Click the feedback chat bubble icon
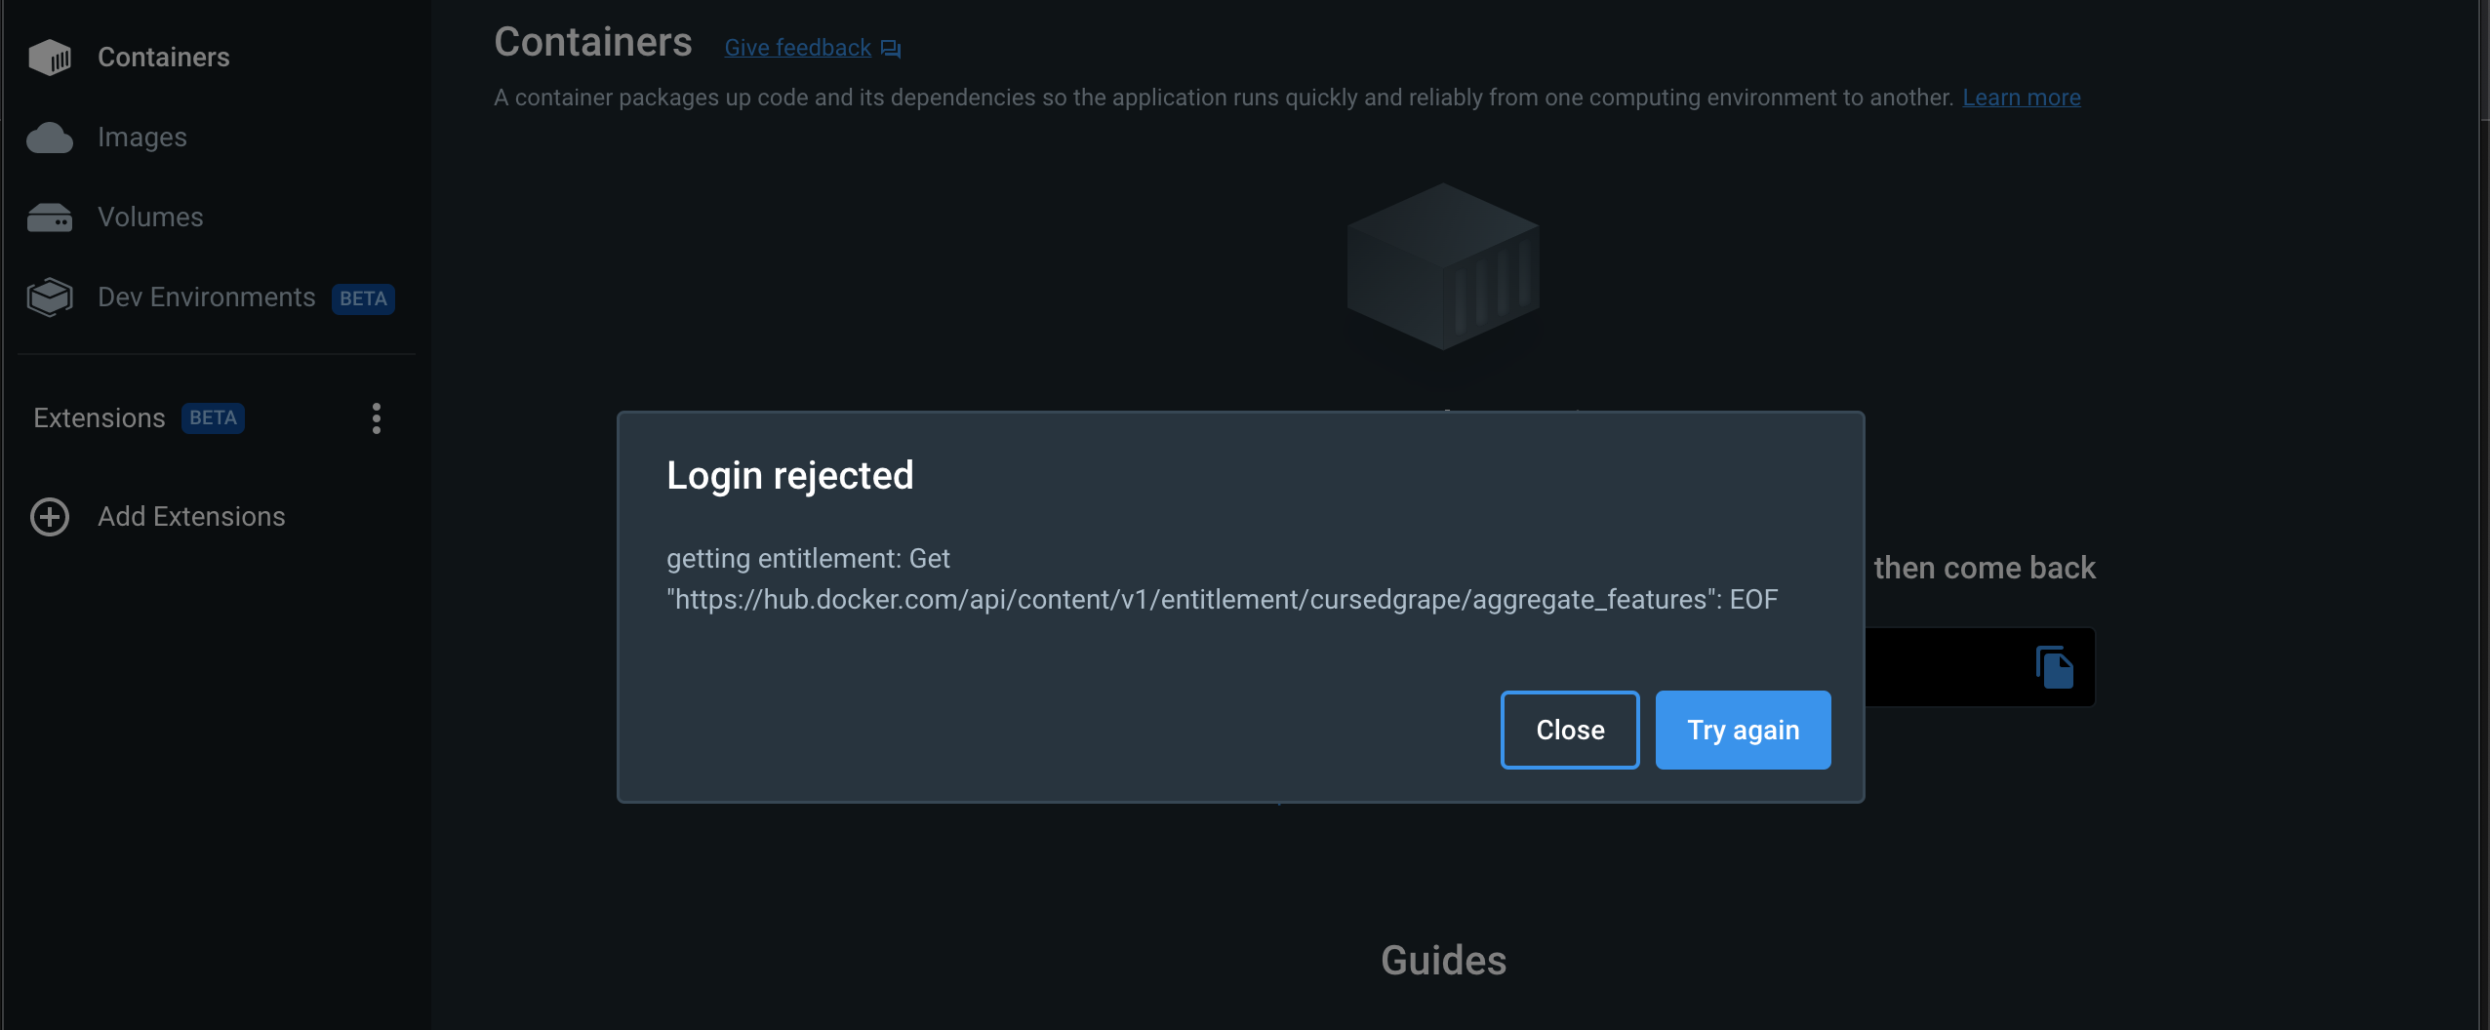The image size is (2490, 1030). click(x=891, y=49)
